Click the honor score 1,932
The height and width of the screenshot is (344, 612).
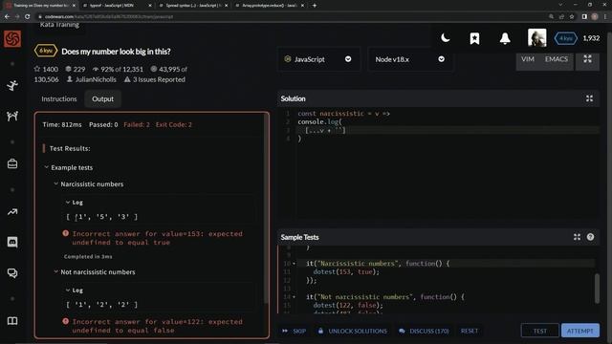(591, 38)
